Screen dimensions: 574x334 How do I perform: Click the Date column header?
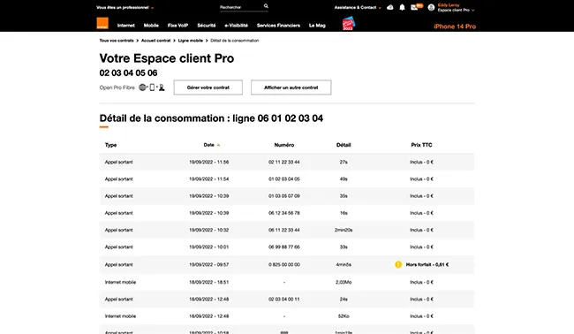tap(208, 145)
